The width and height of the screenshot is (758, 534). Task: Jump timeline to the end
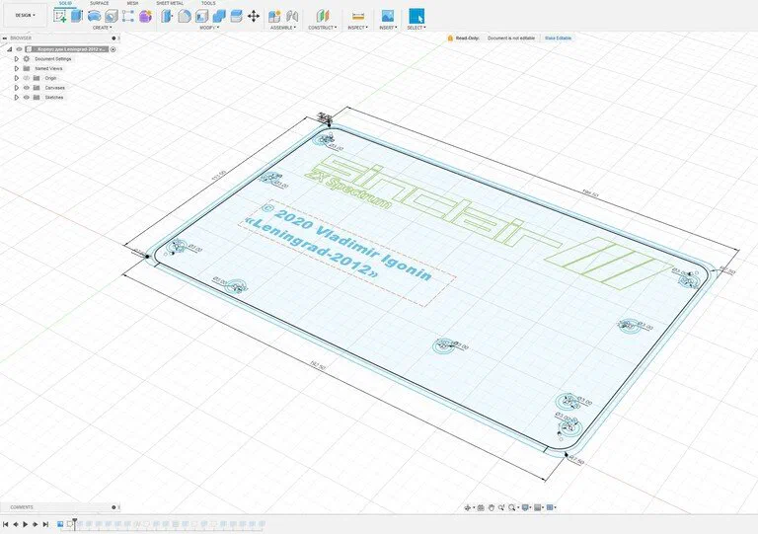(45, 524)
